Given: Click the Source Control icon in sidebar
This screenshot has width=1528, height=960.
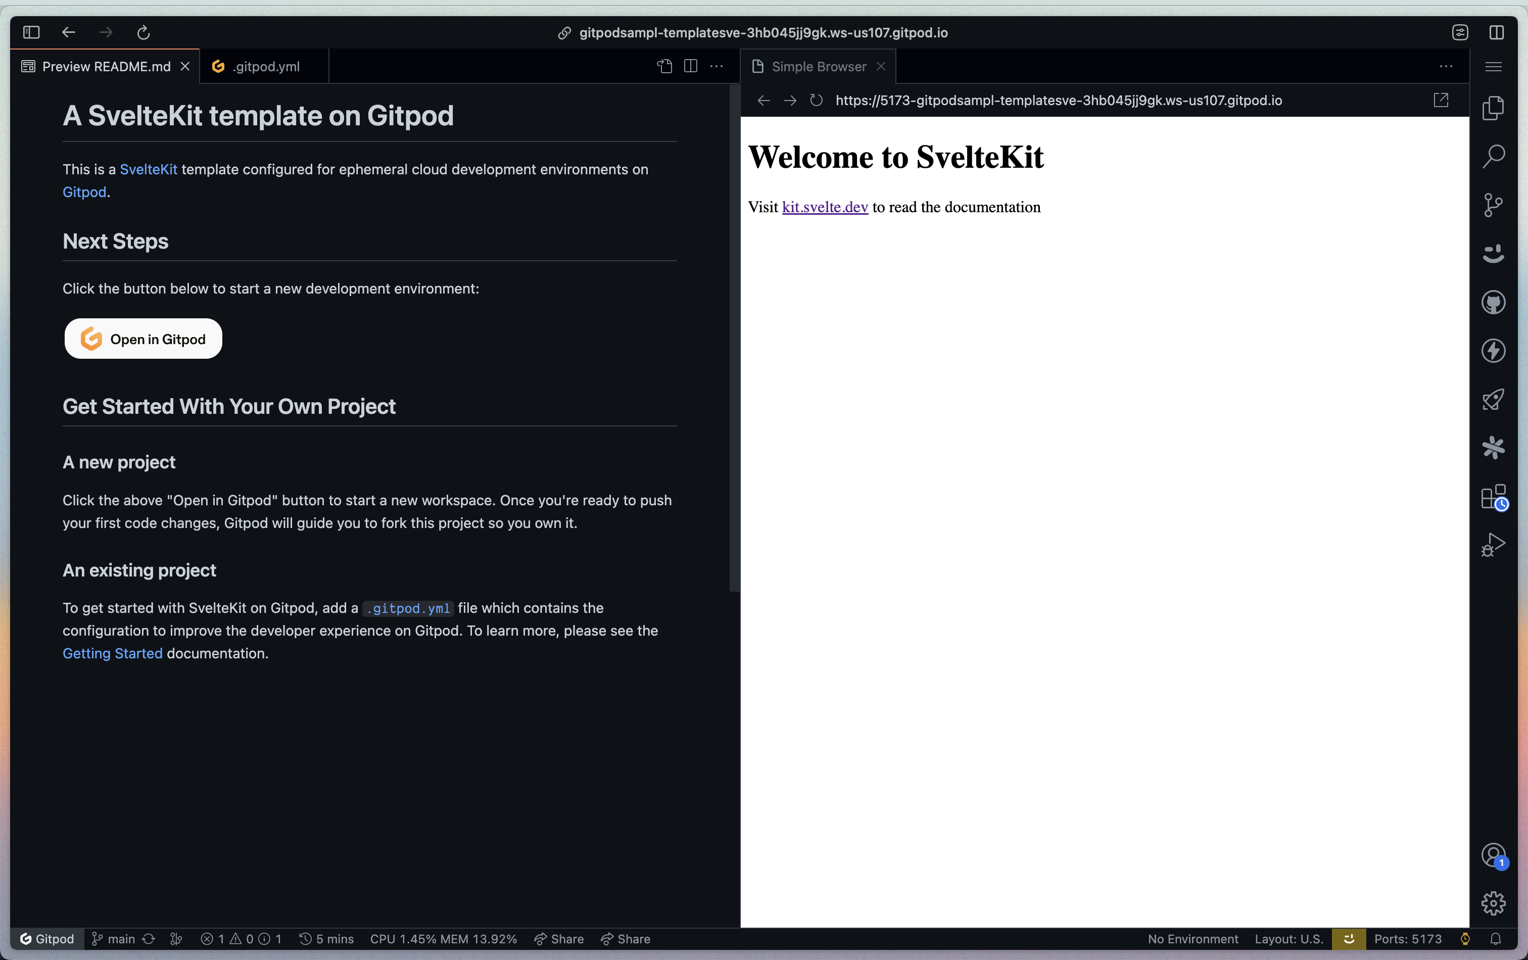Looking at the screenshot, I should pos(1494,205).
